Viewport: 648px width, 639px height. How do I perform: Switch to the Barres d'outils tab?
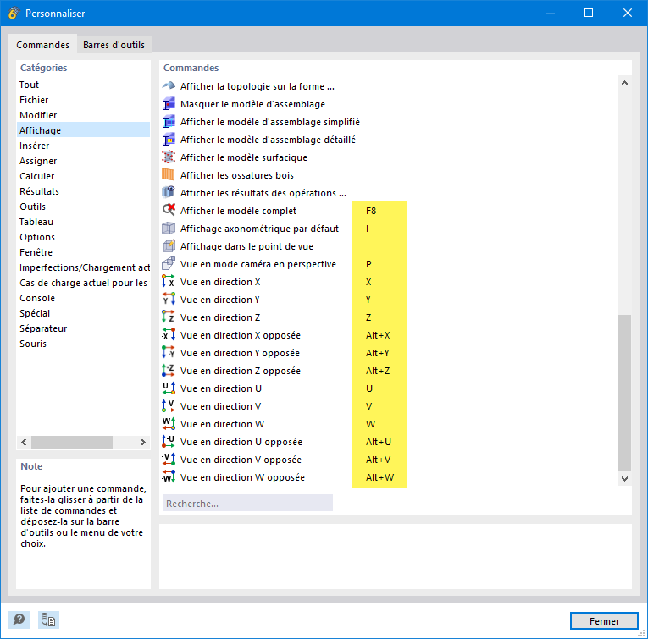pyautogui.click(x=114, y=45)
